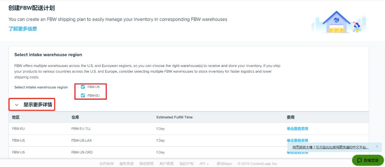Open the 移动Apps footer link
This screenshot has height=167, width=385.
pyautogui.click(x=224, y=163)
